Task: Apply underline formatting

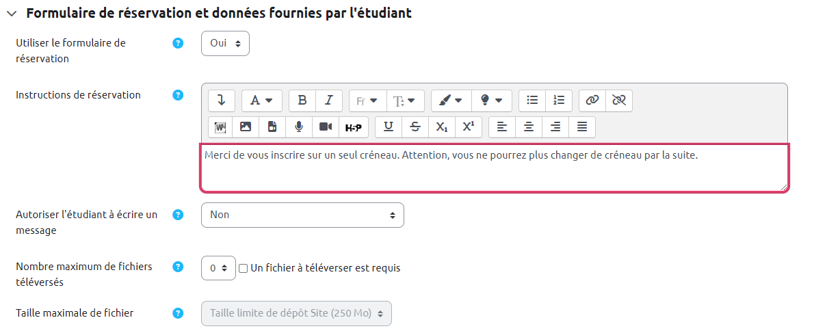Action: point(389,126)
